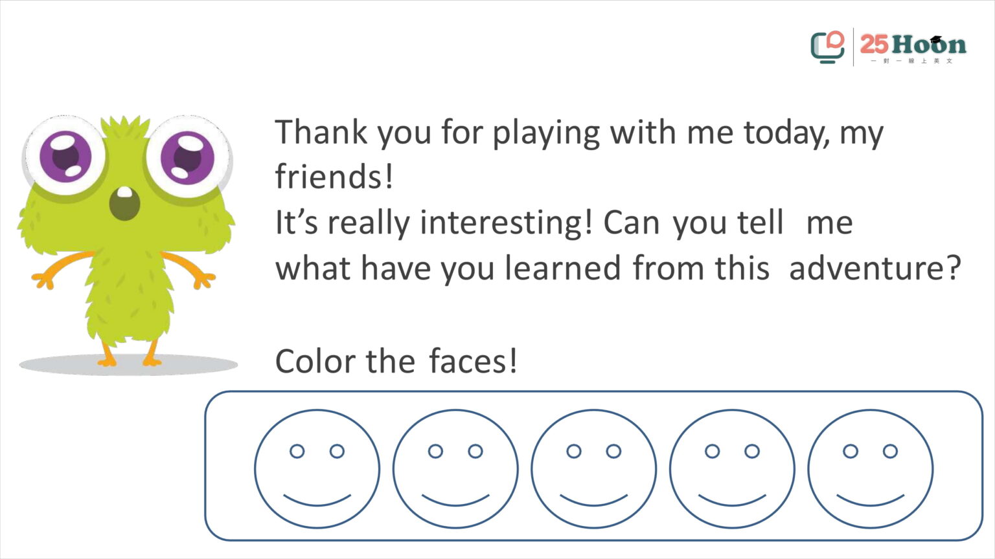Select the second smiley face
Screen dimensions: 995x559
click(x=455, y=469)
